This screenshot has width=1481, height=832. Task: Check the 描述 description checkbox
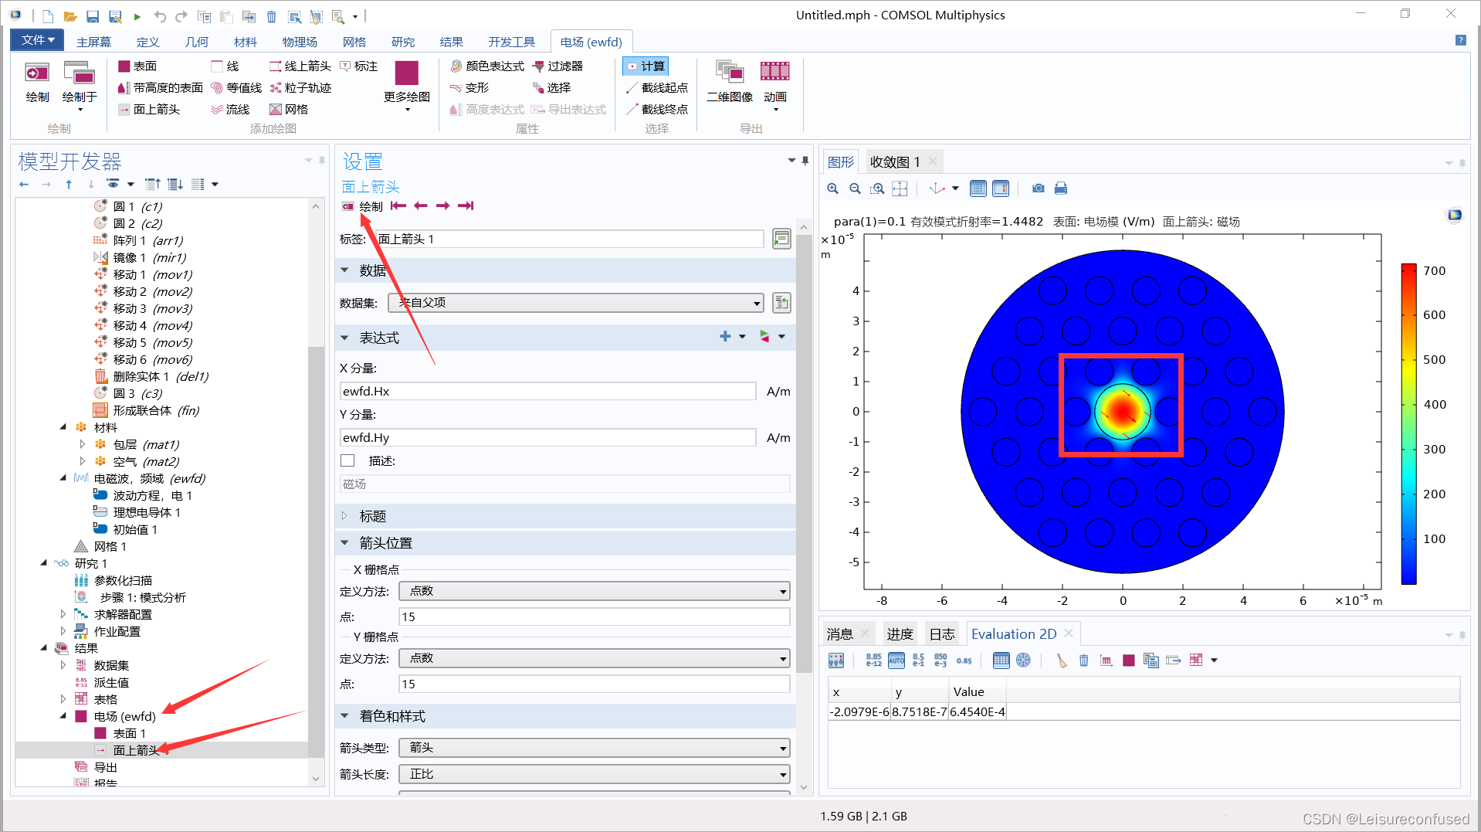pyautogui.click(x=347, y=461)
